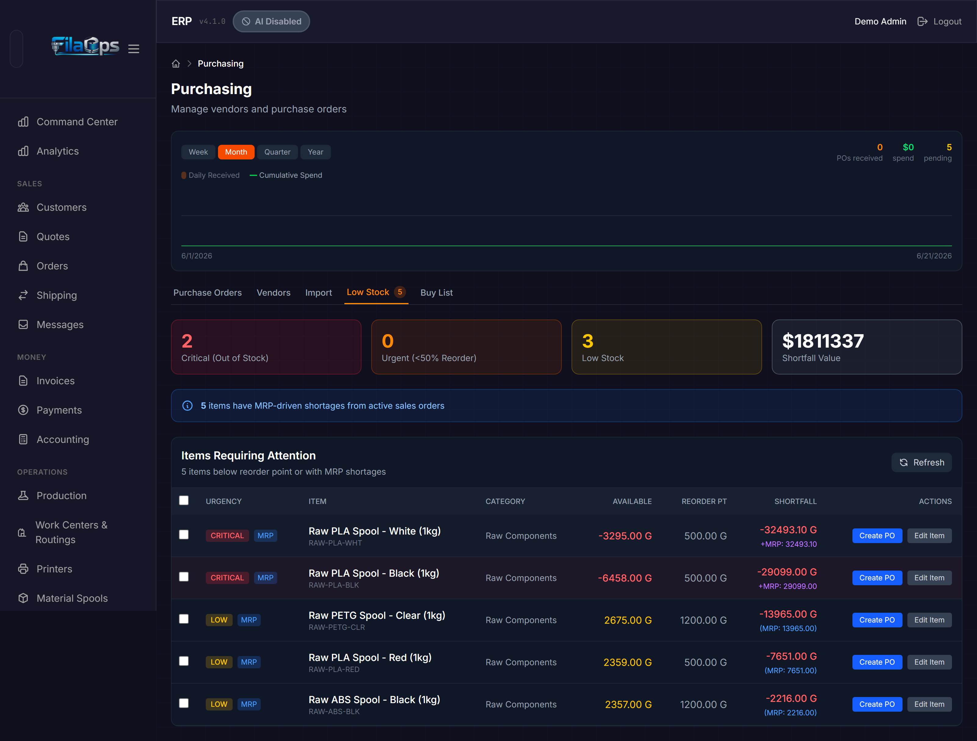977x741 pixels.
Task: Sort by the URGENCY column header
Action: [x=223, y=502]
